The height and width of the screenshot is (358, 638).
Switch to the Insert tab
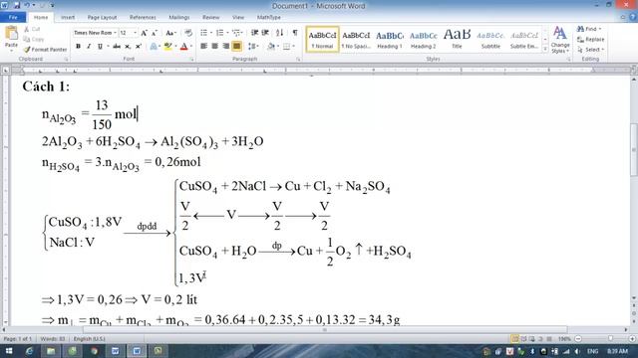tap(68, 18)
